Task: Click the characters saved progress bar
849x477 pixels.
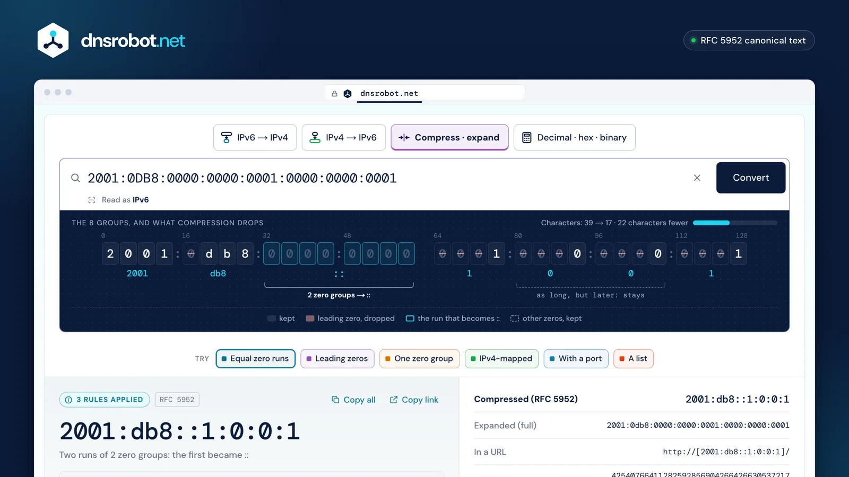Action: click(x=735, y=223)
